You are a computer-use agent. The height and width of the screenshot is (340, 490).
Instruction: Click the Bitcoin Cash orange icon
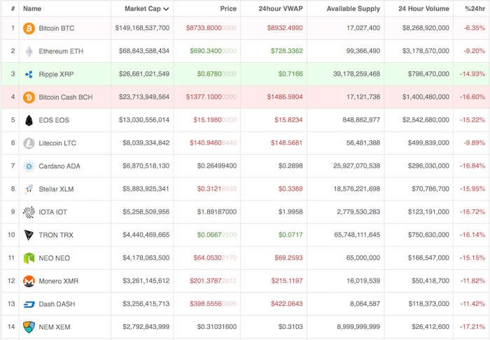pyautogui.click(x=29, y=97)
